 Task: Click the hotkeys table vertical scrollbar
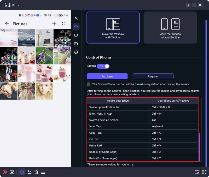coord(200,146)
